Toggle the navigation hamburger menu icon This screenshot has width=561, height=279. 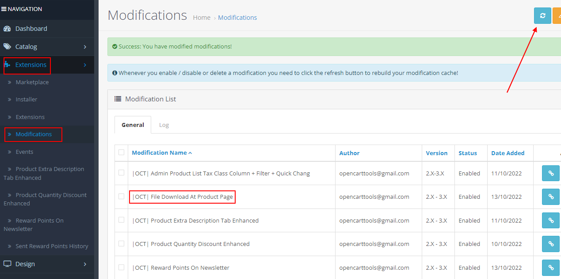[4, 9]
